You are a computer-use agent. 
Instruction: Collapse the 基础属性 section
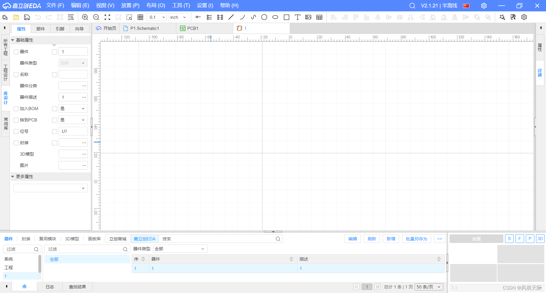tap(13, 40)
